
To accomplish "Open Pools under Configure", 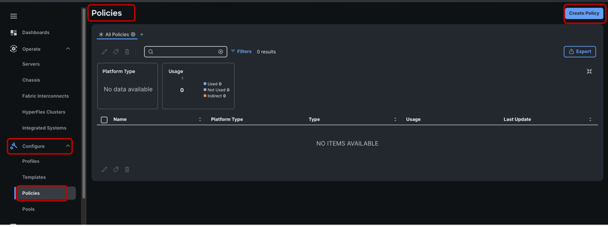I will (29, 209).
